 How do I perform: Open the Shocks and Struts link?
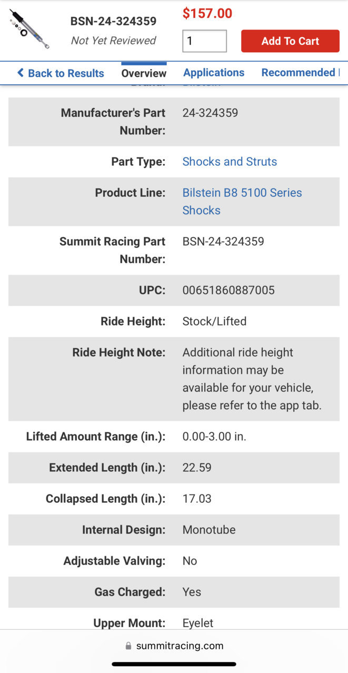point(230,162)
